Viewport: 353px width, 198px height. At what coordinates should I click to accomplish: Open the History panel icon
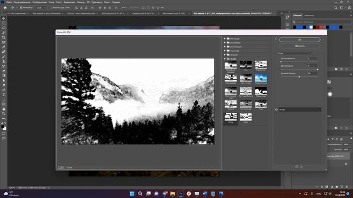pyautogui.click(x=287, y=17)
